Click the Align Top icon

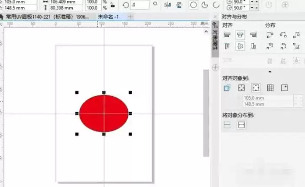pyautogui.click(x=227, y=46)
